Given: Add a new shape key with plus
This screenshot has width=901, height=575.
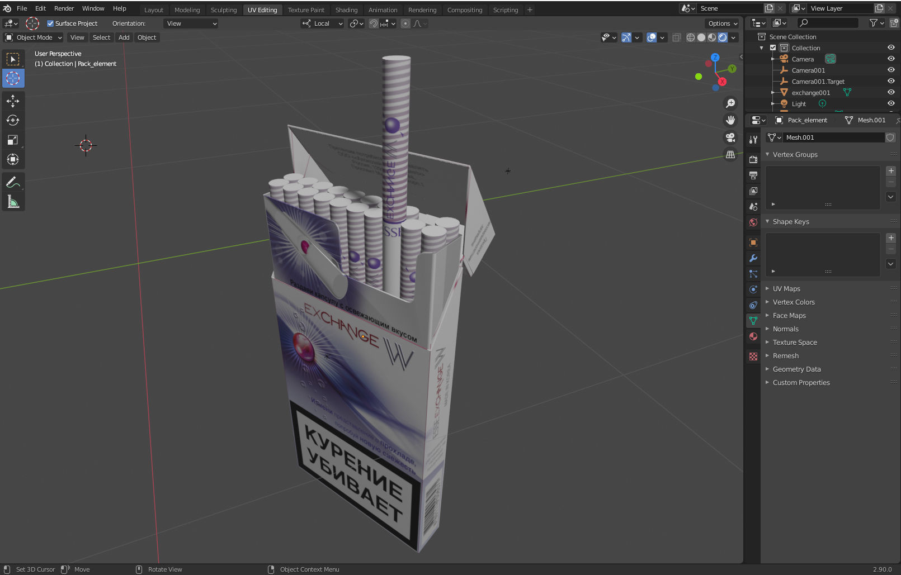Looking at the screenshot, I should [891, 238].
